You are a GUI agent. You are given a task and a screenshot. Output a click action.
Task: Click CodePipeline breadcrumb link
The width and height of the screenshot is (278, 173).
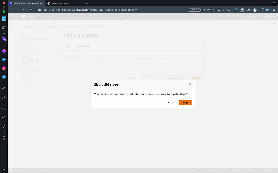coord(53,27)
